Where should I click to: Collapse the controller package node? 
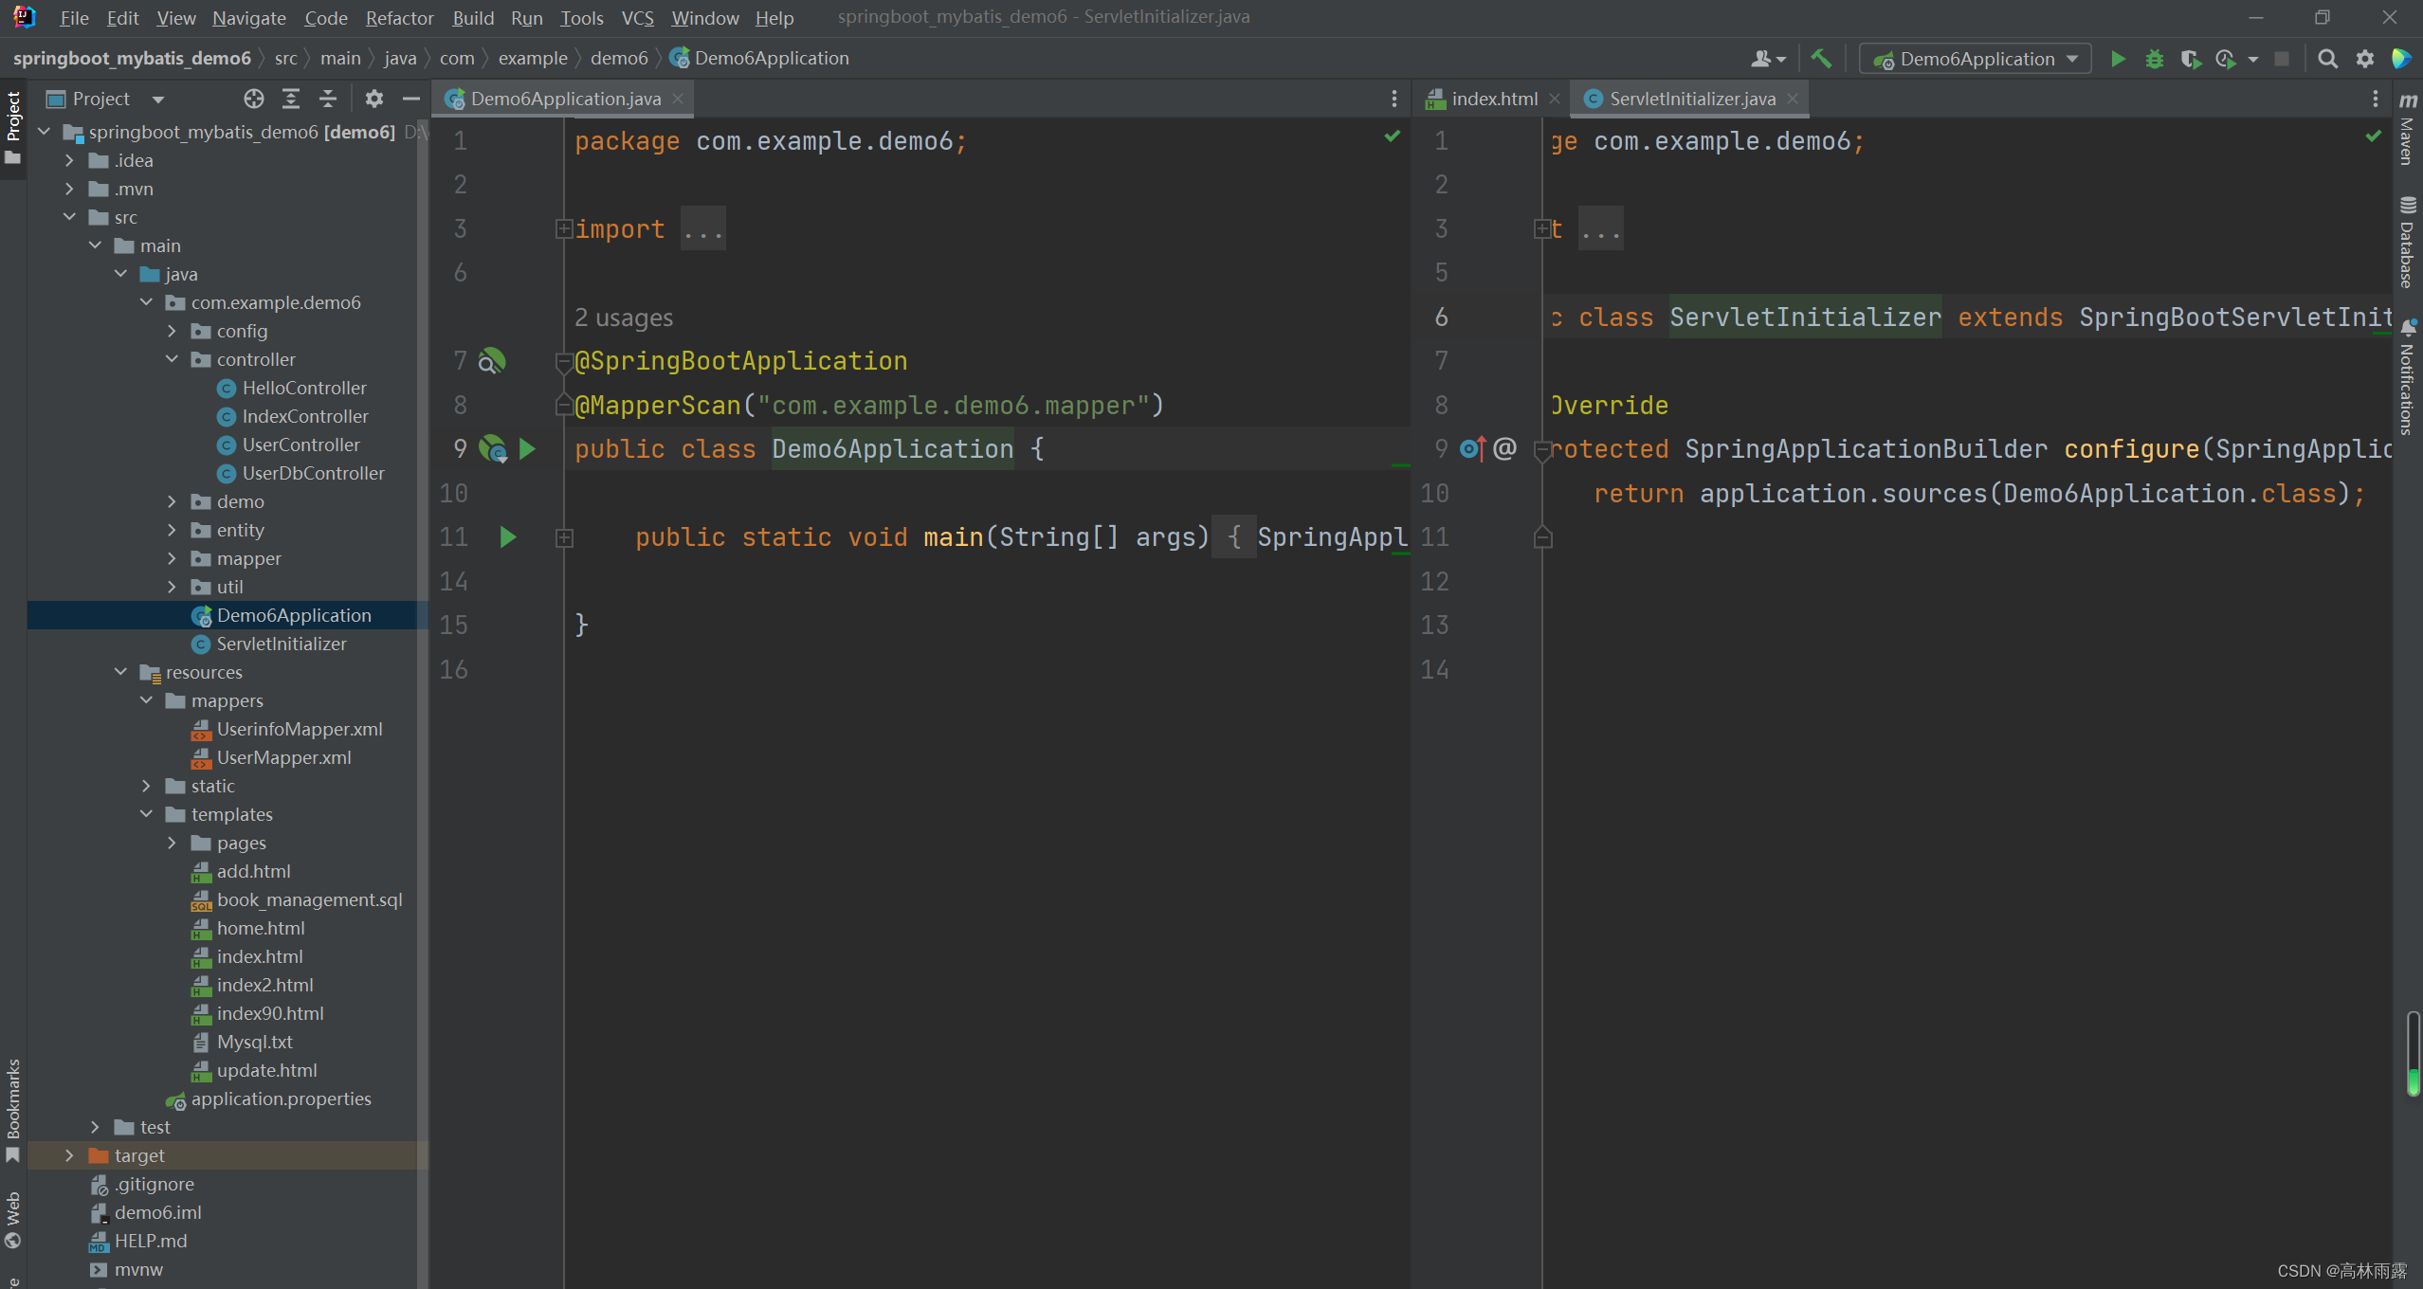coord(172,359)
